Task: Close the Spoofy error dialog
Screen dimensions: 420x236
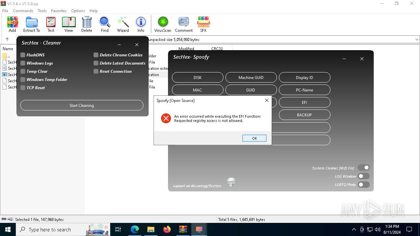Action: 267,101
